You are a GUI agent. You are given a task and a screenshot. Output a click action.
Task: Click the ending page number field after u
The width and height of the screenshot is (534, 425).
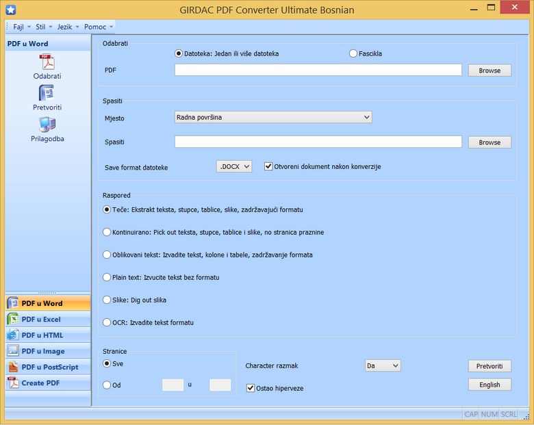220,385
